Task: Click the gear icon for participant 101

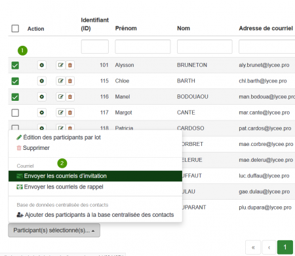Action: pos(42,65)
